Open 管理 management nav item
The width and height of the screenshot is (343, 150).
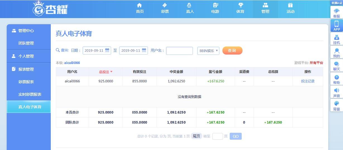tap(265, 9)
